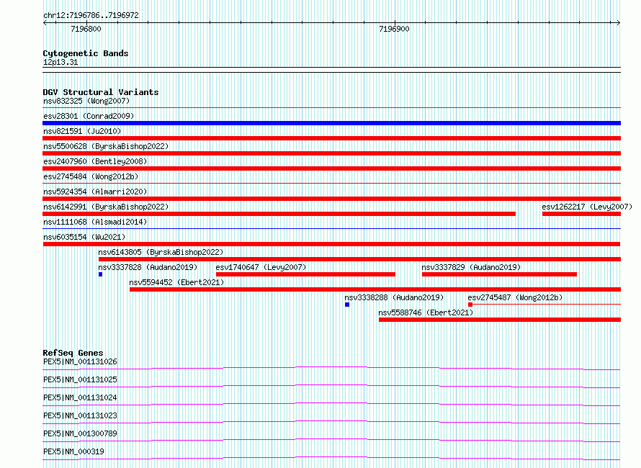Click the Cytogenetic Bands track title
This screenshot has height=468, width=641.
[86, 53]
